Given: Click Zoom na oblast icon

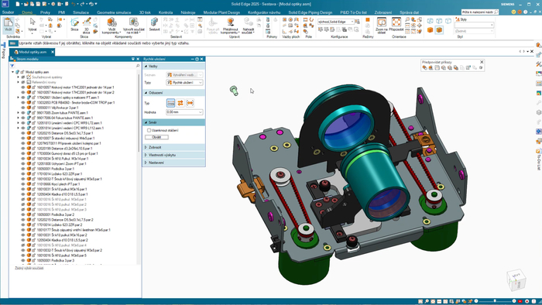Looking at the screenshot, I should [x=382, y=22].
